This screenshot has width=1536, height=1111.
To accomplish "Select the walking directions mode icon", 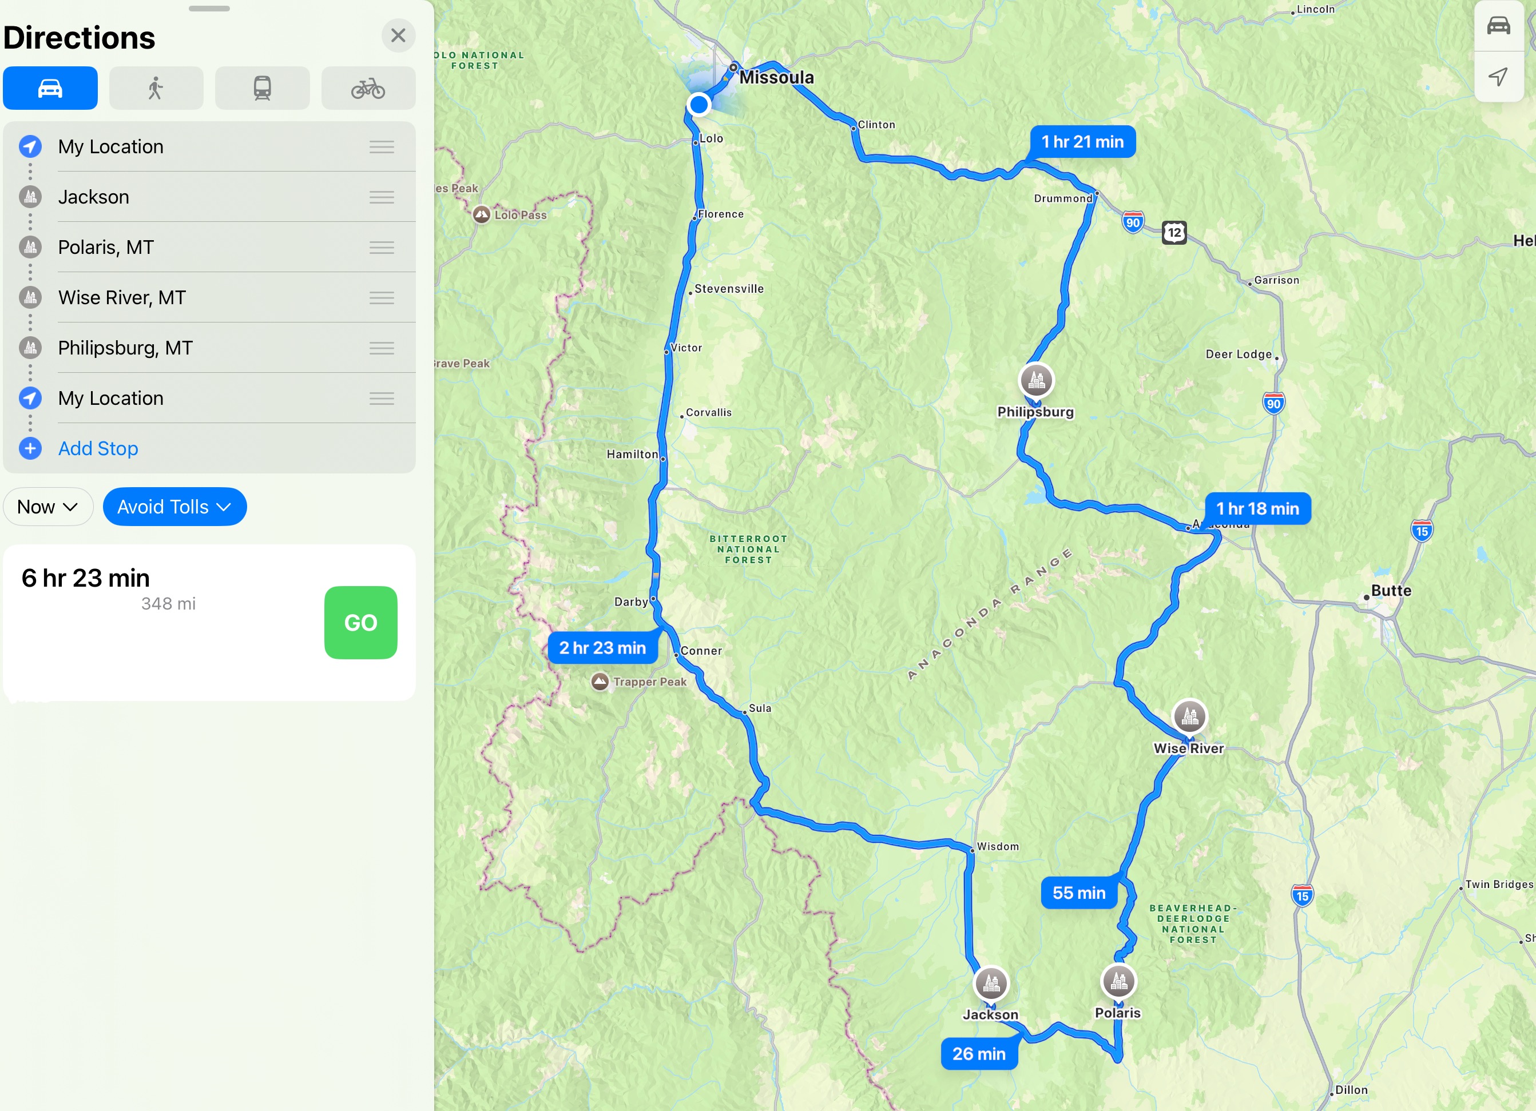I will [156, 88].
